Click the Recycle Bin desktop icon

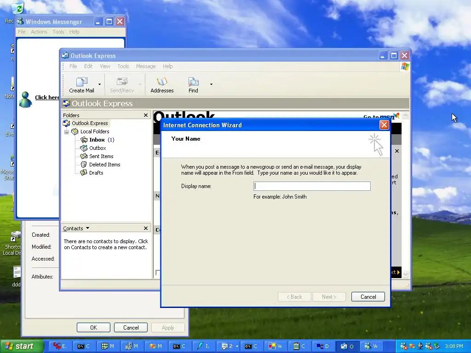tap(17, 8)
